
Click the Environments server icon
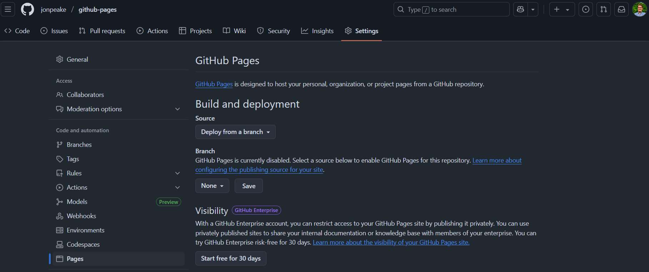coord(60,230)
